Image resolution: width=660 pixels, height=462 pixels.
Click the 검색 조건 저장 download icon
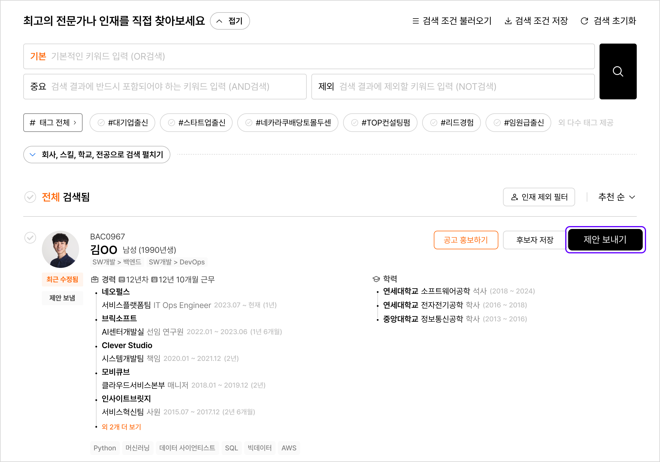point(508,21)
